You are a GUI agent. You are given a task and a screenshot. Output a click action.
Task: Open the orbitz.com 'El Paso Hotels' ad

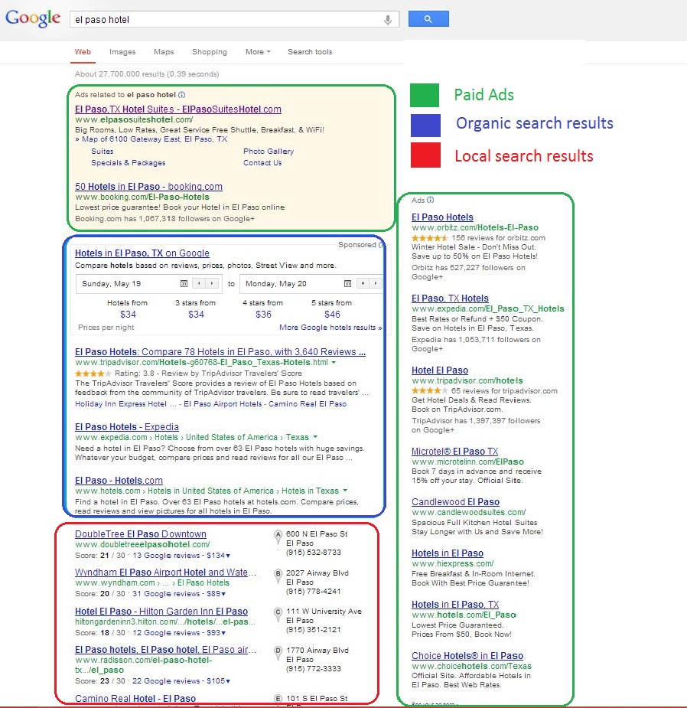tap(442, 217)
